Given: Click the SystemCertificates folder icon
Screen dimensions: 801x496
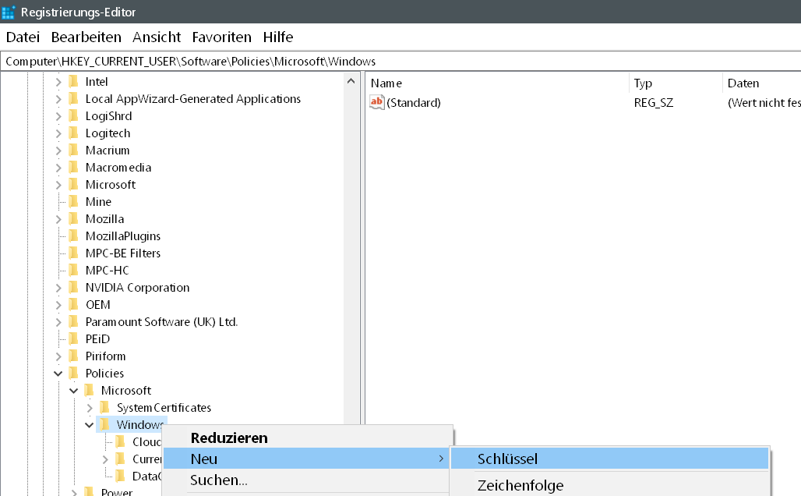Looking at the screenshot, I should click(105, 408).
